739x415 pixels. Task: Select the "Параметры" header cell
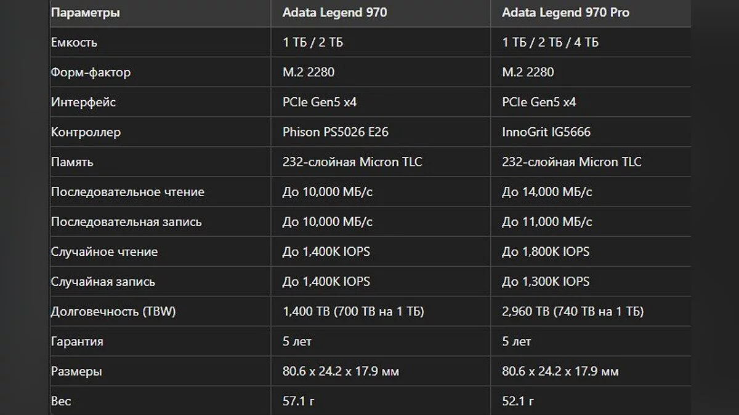[86, 12]
